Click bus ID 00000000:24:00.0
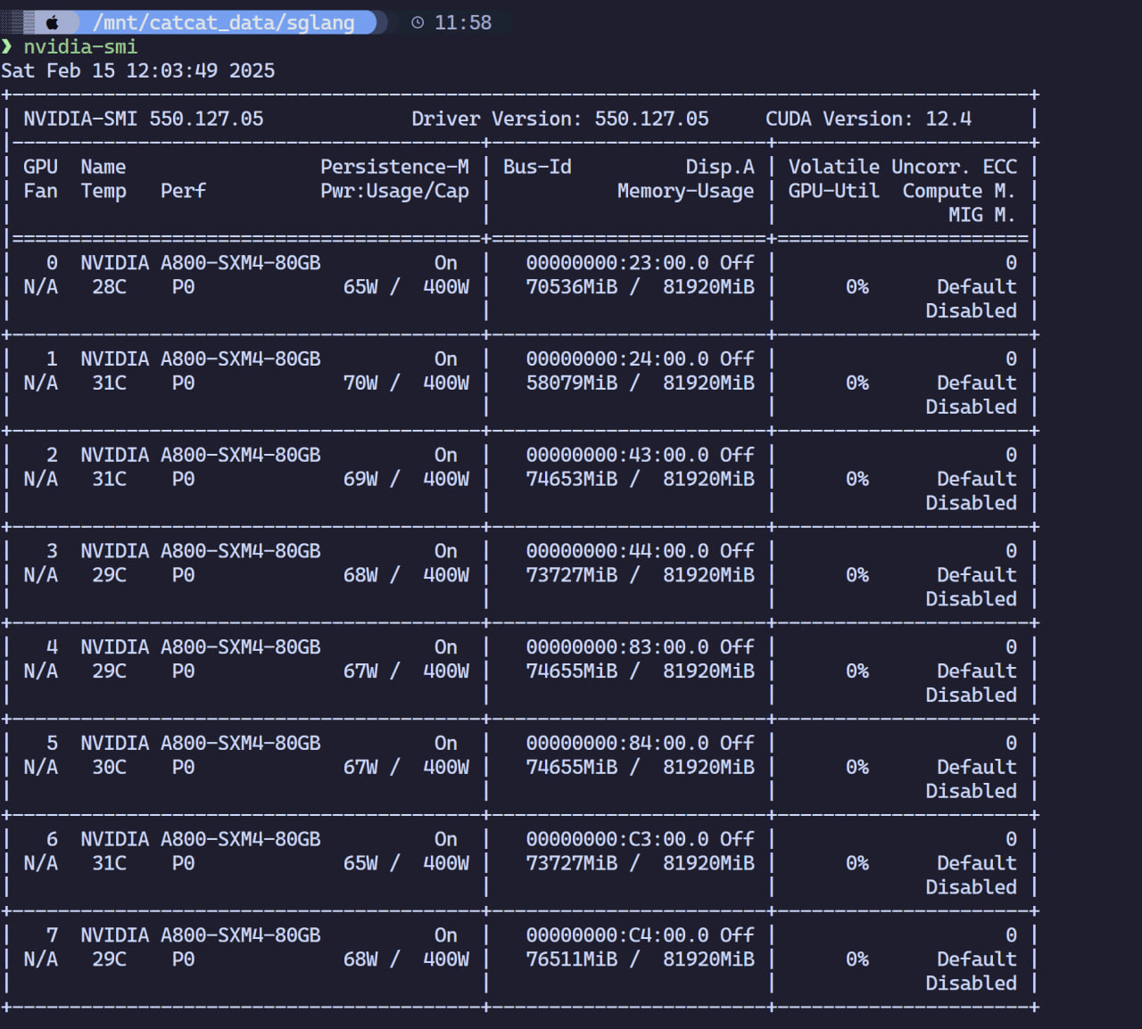The width and height of the screenshot is (1142, 1029). (x=617, y=358)
